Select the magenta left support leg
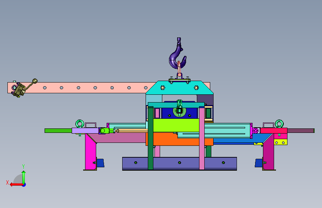This screenshot has width=322, height=208. pos(91,152)
